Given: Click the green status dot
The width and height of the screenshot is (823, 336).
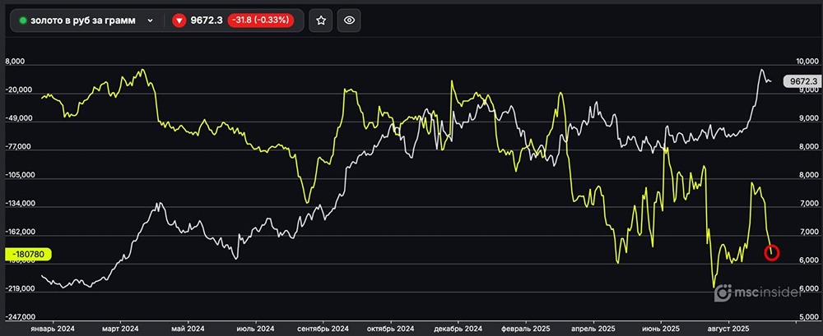Looking at the screenshot, I should pyautogui.click(x=23, y=20).
